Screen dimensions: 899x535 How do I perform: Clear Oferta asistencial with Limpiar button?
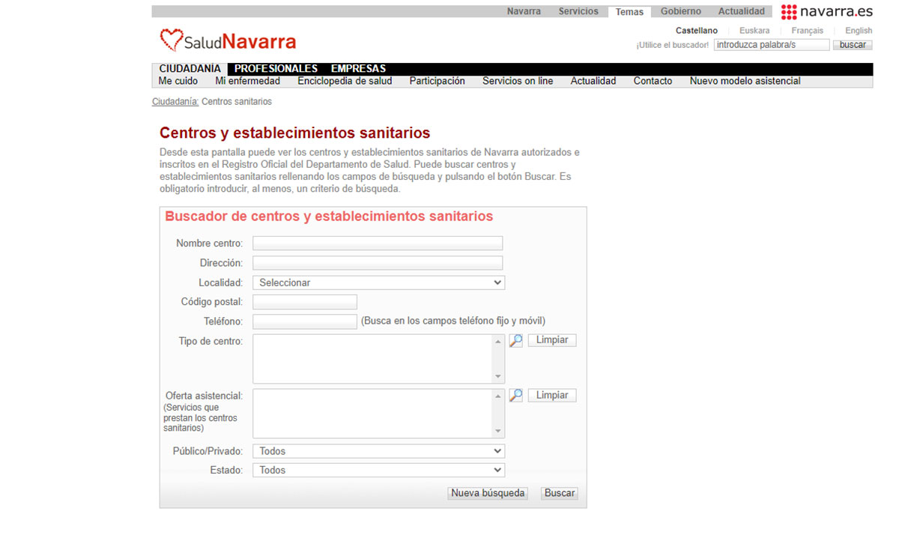coord(552,396)
